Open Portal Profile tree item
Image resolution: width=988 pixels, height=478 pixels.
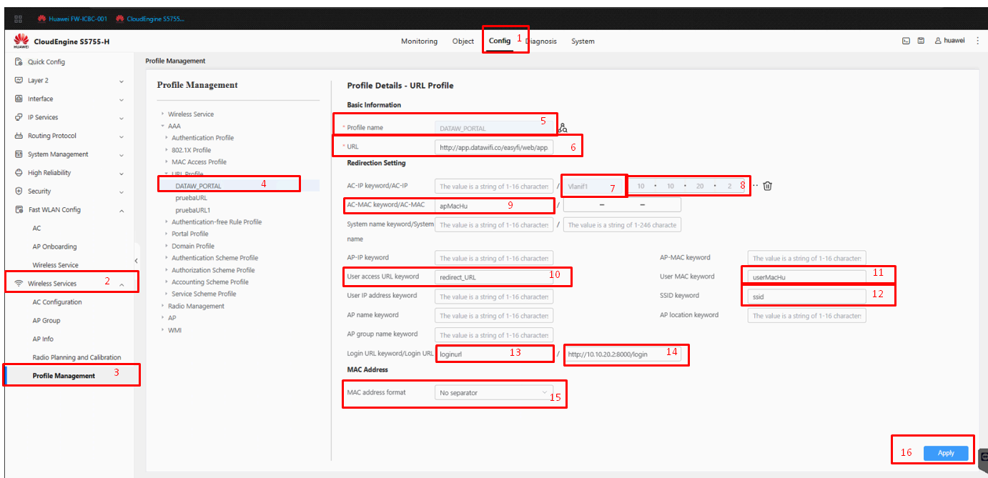pyautogui.click(x=190, y=234)
